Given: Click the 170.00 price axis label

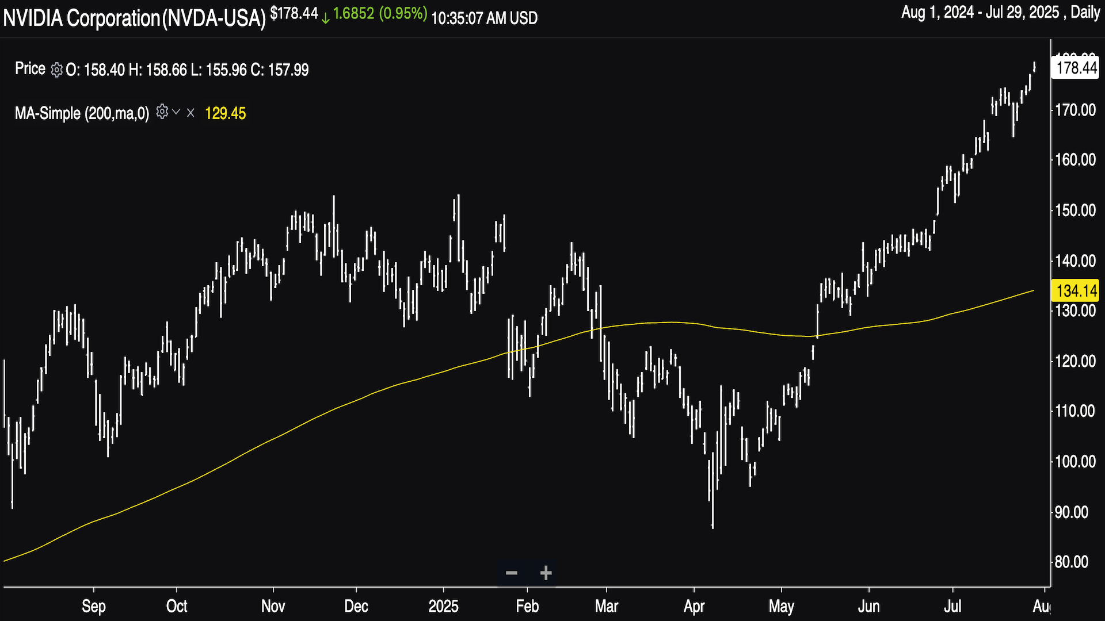Looking at the screenshot, I should point(1075,110).
